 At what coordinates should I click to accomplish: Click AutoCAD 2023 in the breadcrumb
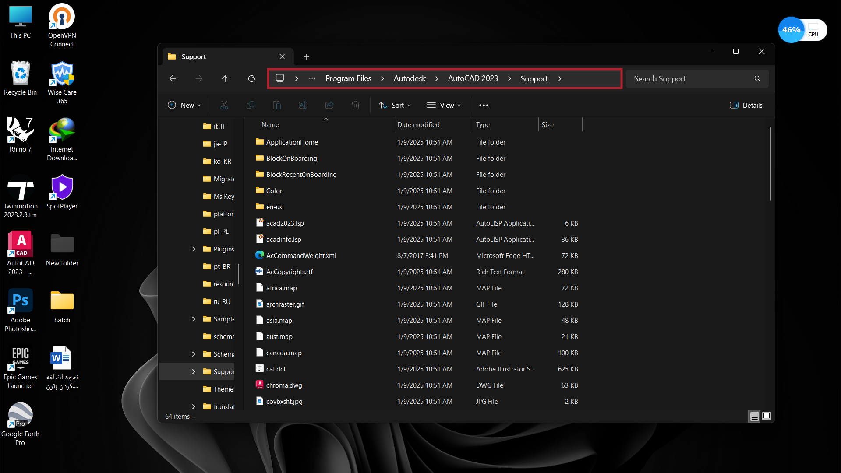(x=473, y=78)
